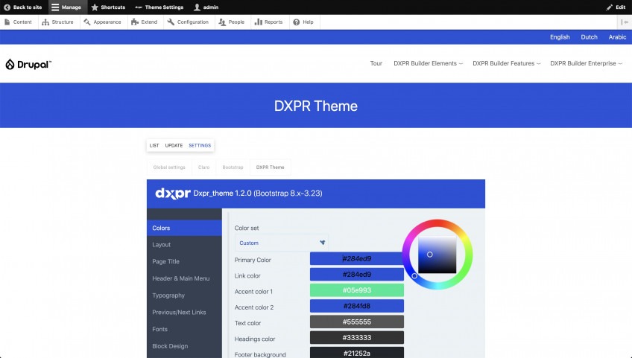
Task: Expand DXPR Builder Elements dropdown
Action: 428,63
